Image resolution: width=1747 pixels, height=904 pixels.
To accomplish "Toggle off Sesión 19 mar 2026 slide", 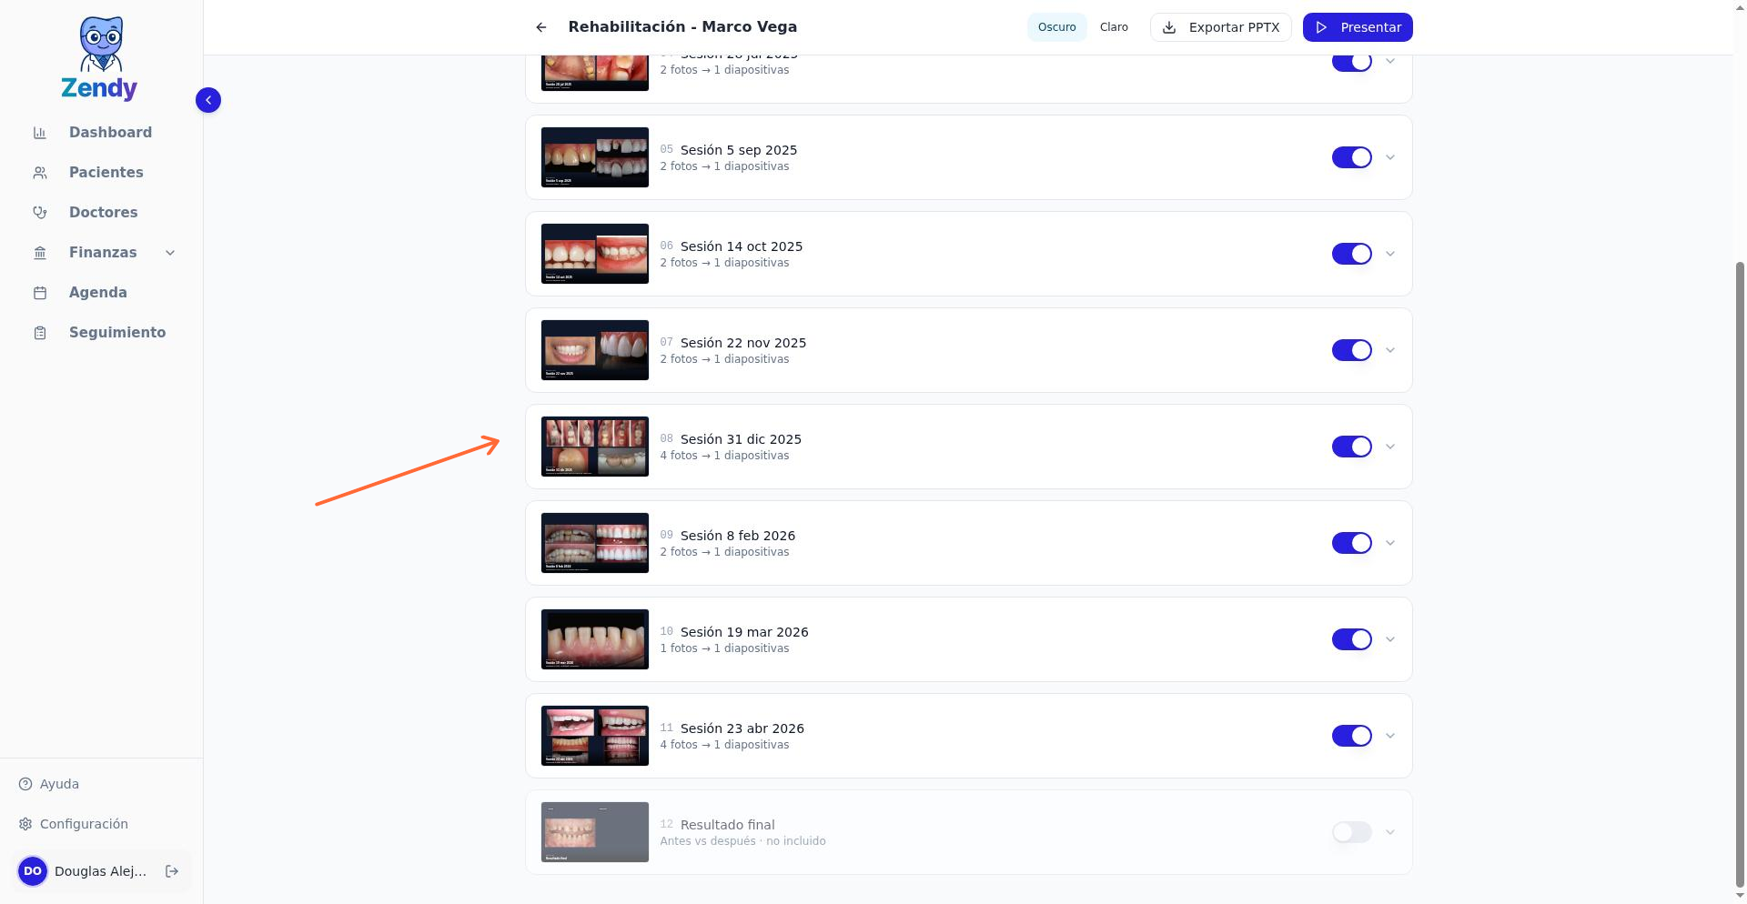I will [x=1351, y=639].
